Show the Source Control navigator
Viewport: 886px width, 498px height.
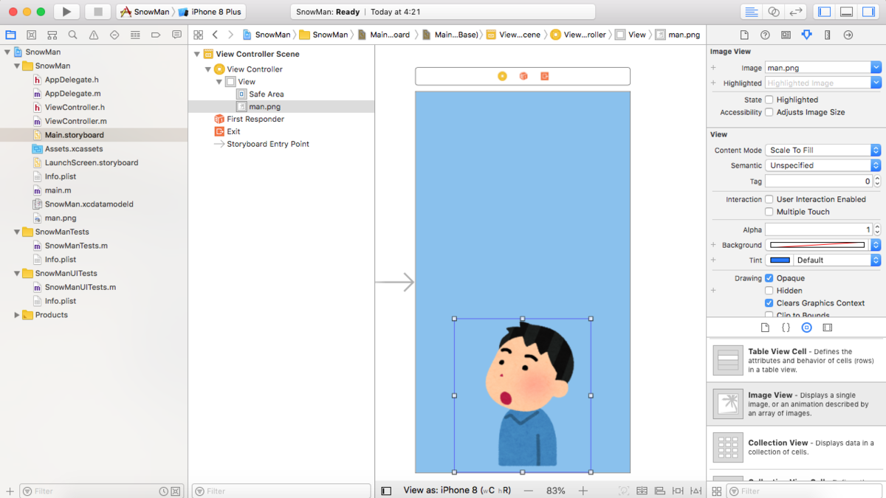point(31,35)
